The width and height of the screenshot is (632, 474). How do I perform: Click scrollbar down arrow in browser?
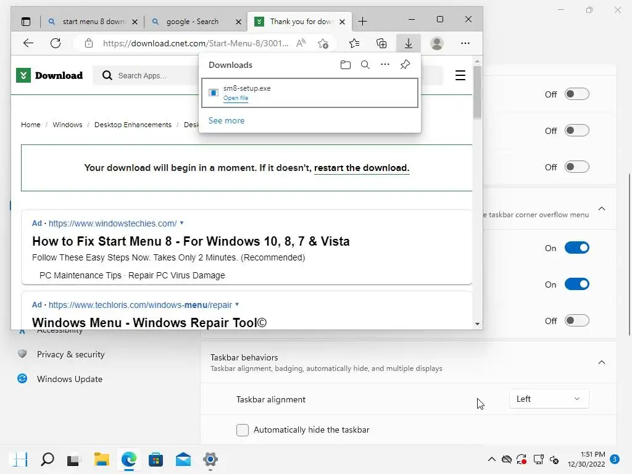coord(477,323)
